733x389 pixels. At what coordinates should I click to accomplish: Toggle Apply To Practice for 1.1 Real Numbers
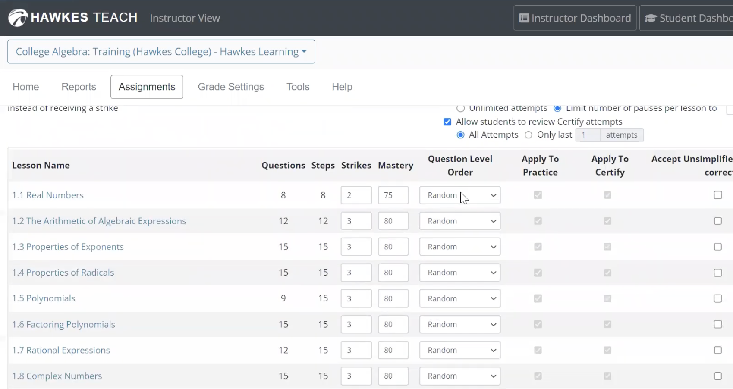tap(538, 195)
